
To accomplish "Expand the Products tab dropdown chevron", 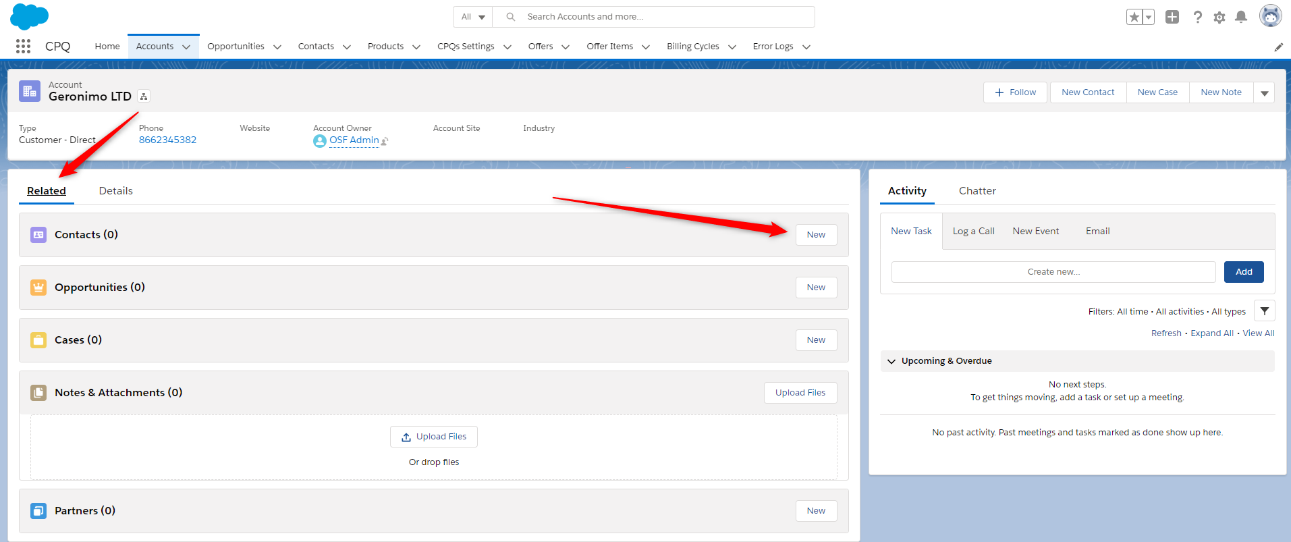I will click(x=416, y=47).
